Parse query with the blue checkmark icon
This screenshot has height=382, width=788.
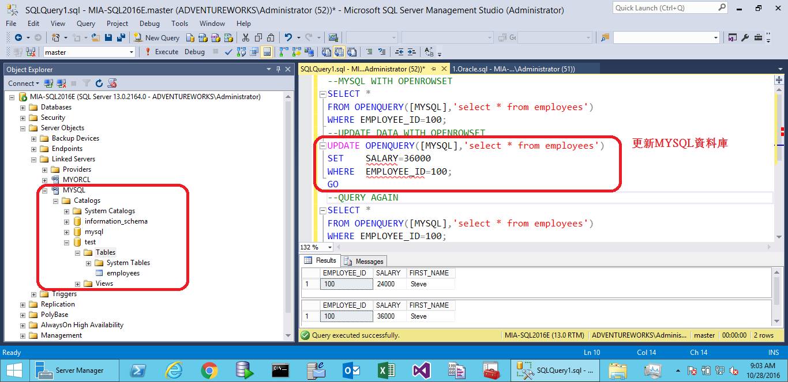[x=228, y=52]
